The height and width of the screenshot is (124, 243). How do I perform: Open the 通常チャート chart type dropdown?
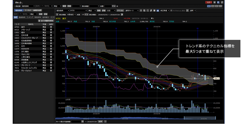(x=131, y=11)
